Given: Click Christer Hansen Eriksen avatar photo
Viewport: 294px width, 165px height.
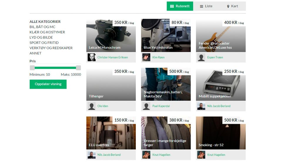Looking at the screenshot, I should [x=91, y=57].
